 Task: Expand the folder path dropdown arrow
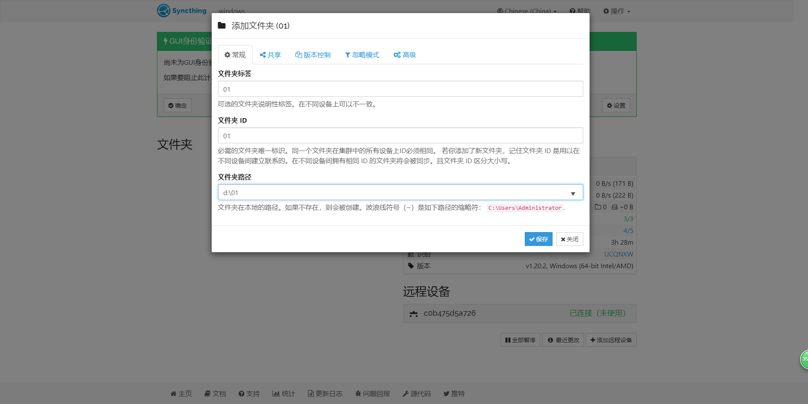573,193
